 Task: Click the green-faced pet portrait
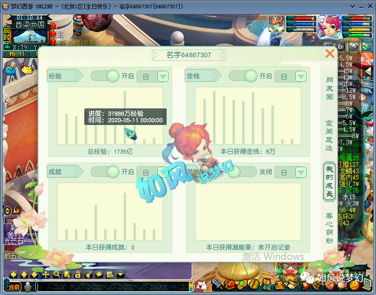276,24
